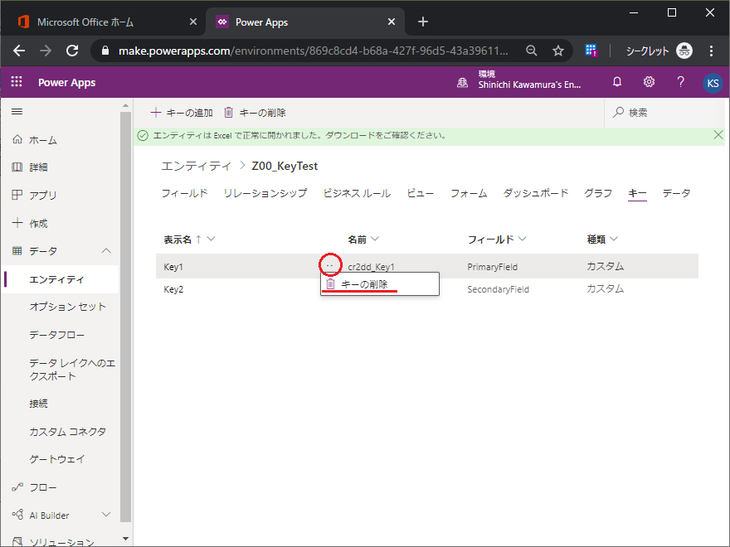Open the help question mark icon
This screenshot has height=547, width=730.
pyautogui.click(x=681, y=82)
